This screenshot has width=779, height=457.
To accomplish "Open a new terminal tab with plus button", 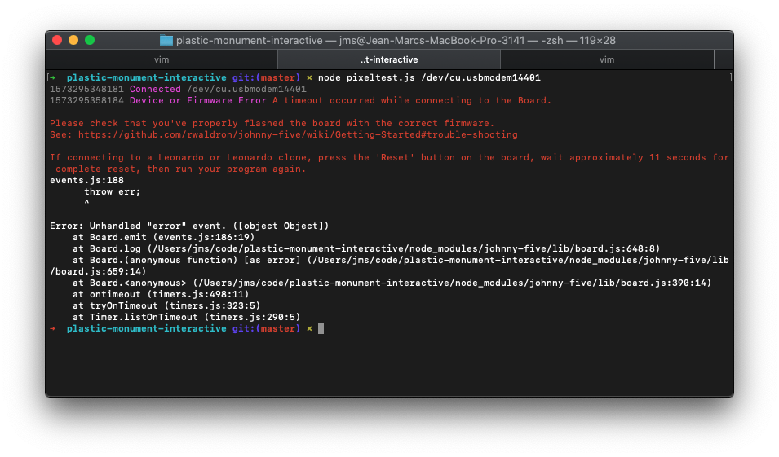I will [x=724, y=59].
